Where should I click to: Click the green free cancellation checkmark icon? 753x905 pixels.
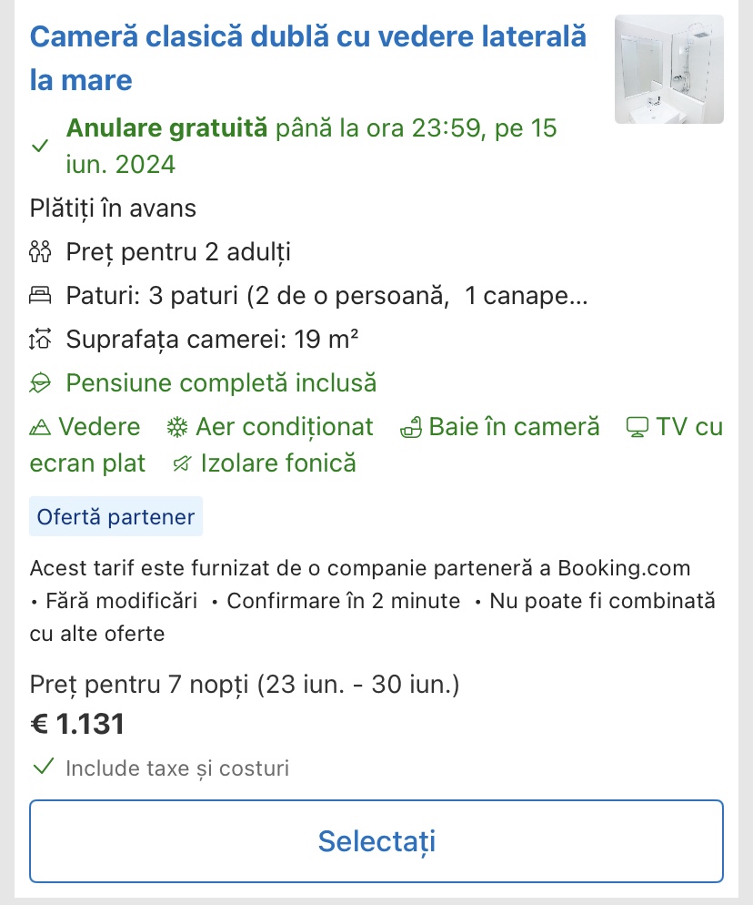point(40,147)
